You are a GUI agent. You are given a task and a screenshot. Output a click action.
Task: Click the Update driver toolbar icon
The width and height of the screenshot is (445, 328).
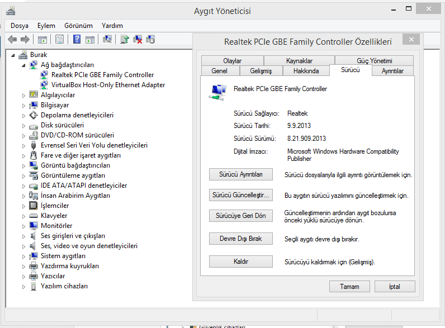pos(125,39)
